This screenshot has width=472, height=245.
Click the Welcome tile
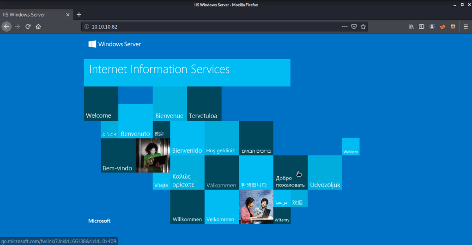click(101, 104)
